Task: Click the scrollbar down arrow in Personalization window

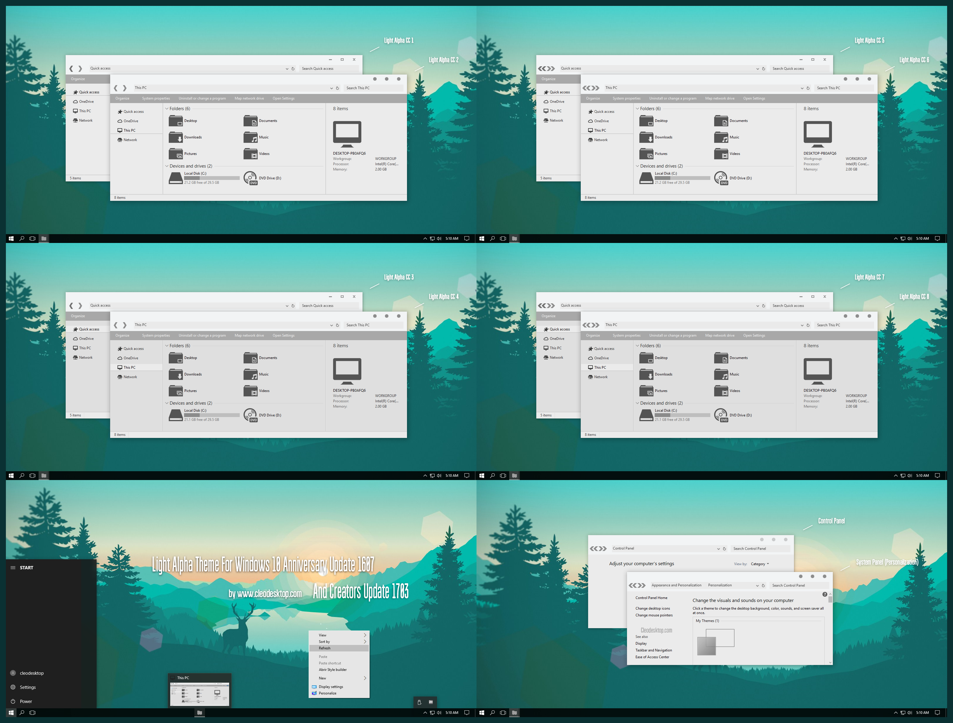Action: point(830,663)
